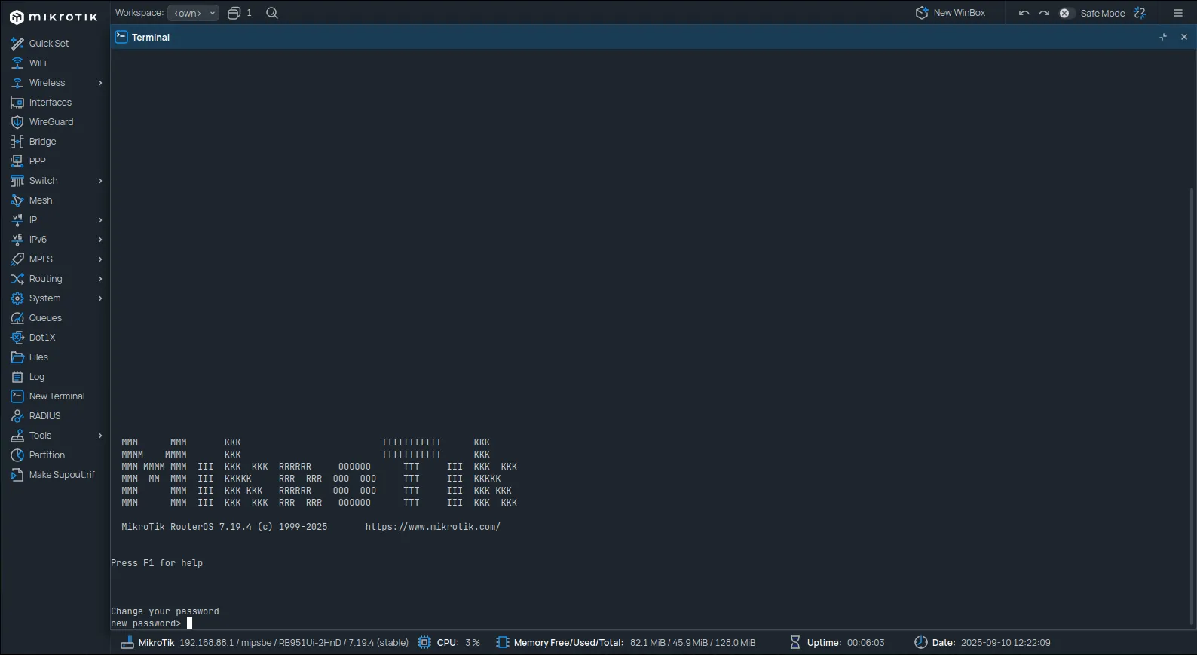Expand the Wireless submenu chevron
This screenshot has width=1197, height=655.
click(x=100, y=83)
